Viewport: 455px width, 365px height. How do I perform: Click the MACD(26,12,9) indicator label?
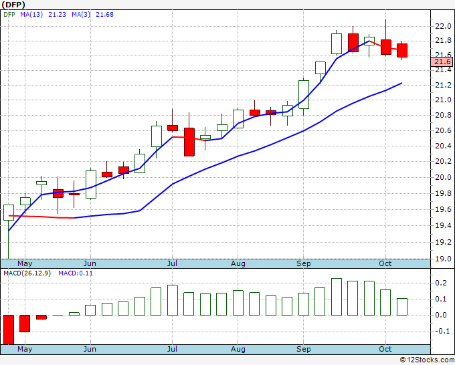27,273
